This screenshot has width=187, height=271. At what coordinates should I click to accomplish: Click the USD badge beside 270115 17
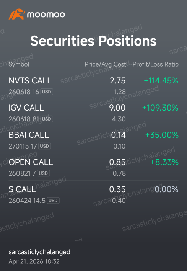(x=44, y=146)
